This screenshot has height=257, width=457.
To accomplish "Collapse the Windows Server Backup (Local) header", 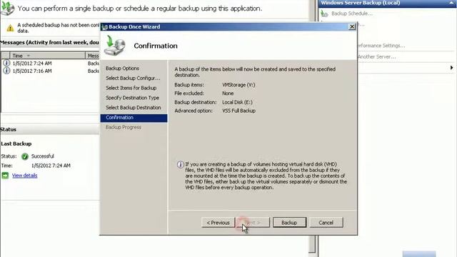I will point(451,3).
